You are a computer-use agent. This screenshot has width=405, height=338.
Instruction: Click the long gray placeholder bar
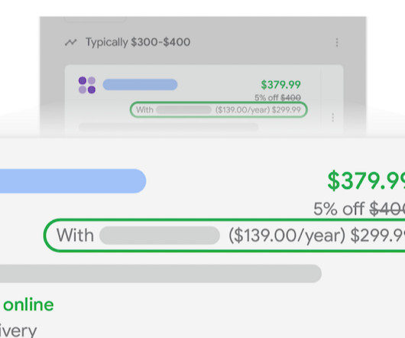click(x=160, y=274)
